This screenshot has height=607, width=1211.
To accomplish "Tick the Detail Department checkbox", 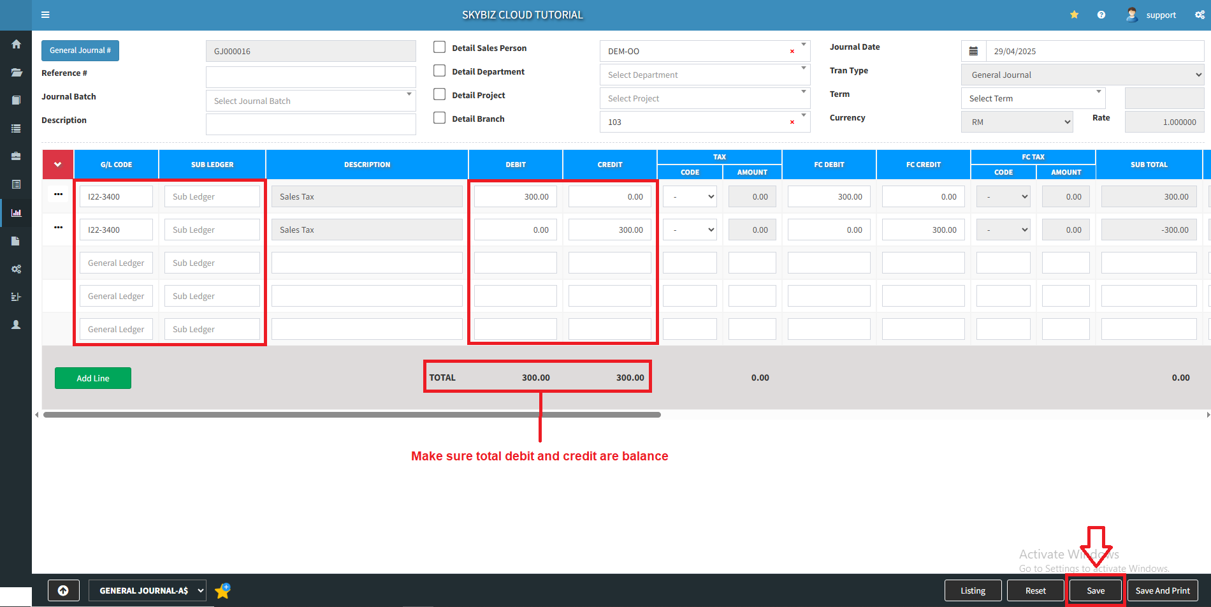I will [x=439, y=71].
